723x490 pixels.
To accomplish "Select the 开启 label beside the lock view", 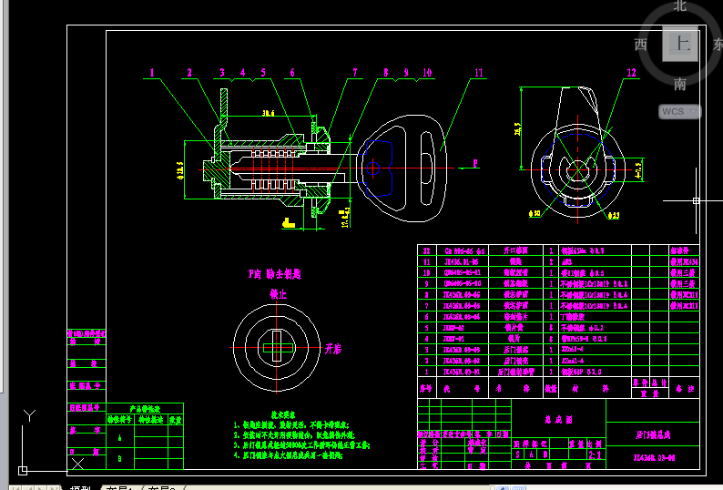I will coord(333,349).
